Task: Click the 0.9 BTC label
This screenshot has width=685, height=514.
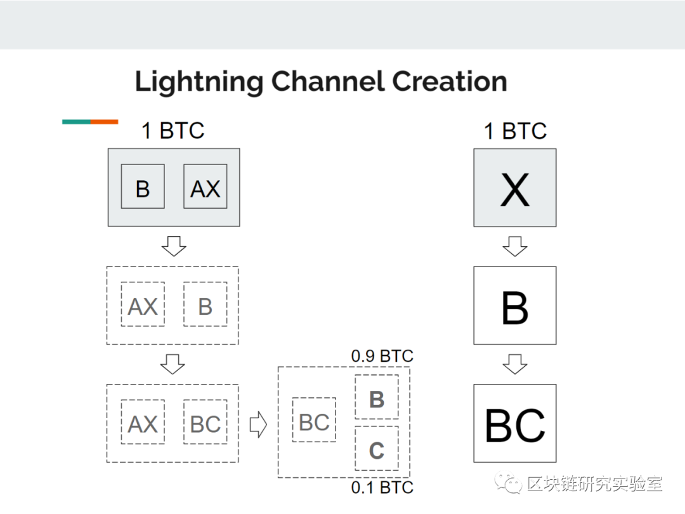Action: (382, 356)
